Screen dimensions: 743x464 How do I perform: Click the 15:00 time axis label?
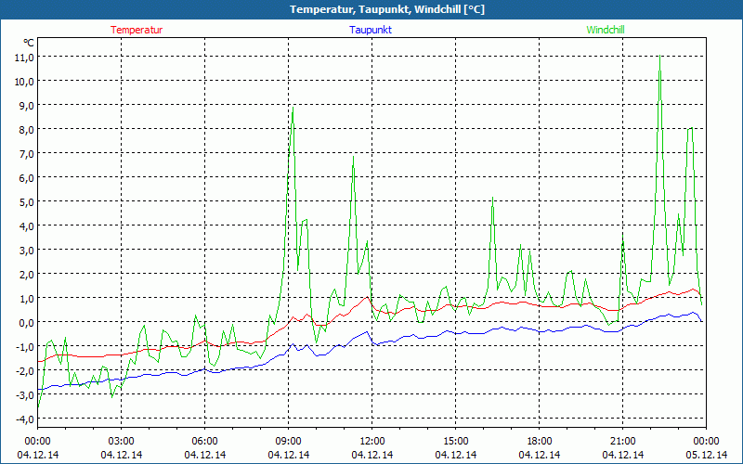pyautogui.click(x=456, y=441)
